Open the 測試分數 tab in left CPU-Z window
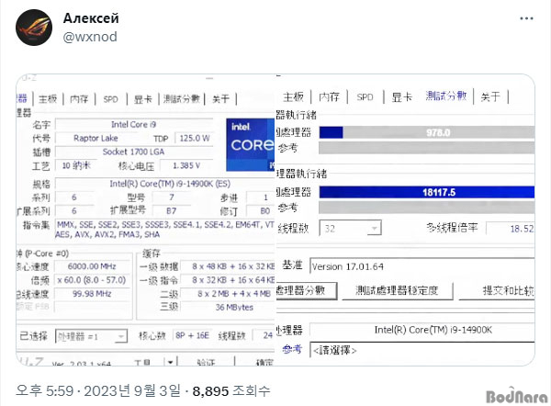This screenshot has width=551, height=406. 181,99
